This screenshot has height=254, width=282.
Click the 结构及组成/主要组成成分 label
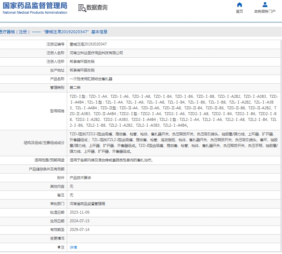point(44,143)
